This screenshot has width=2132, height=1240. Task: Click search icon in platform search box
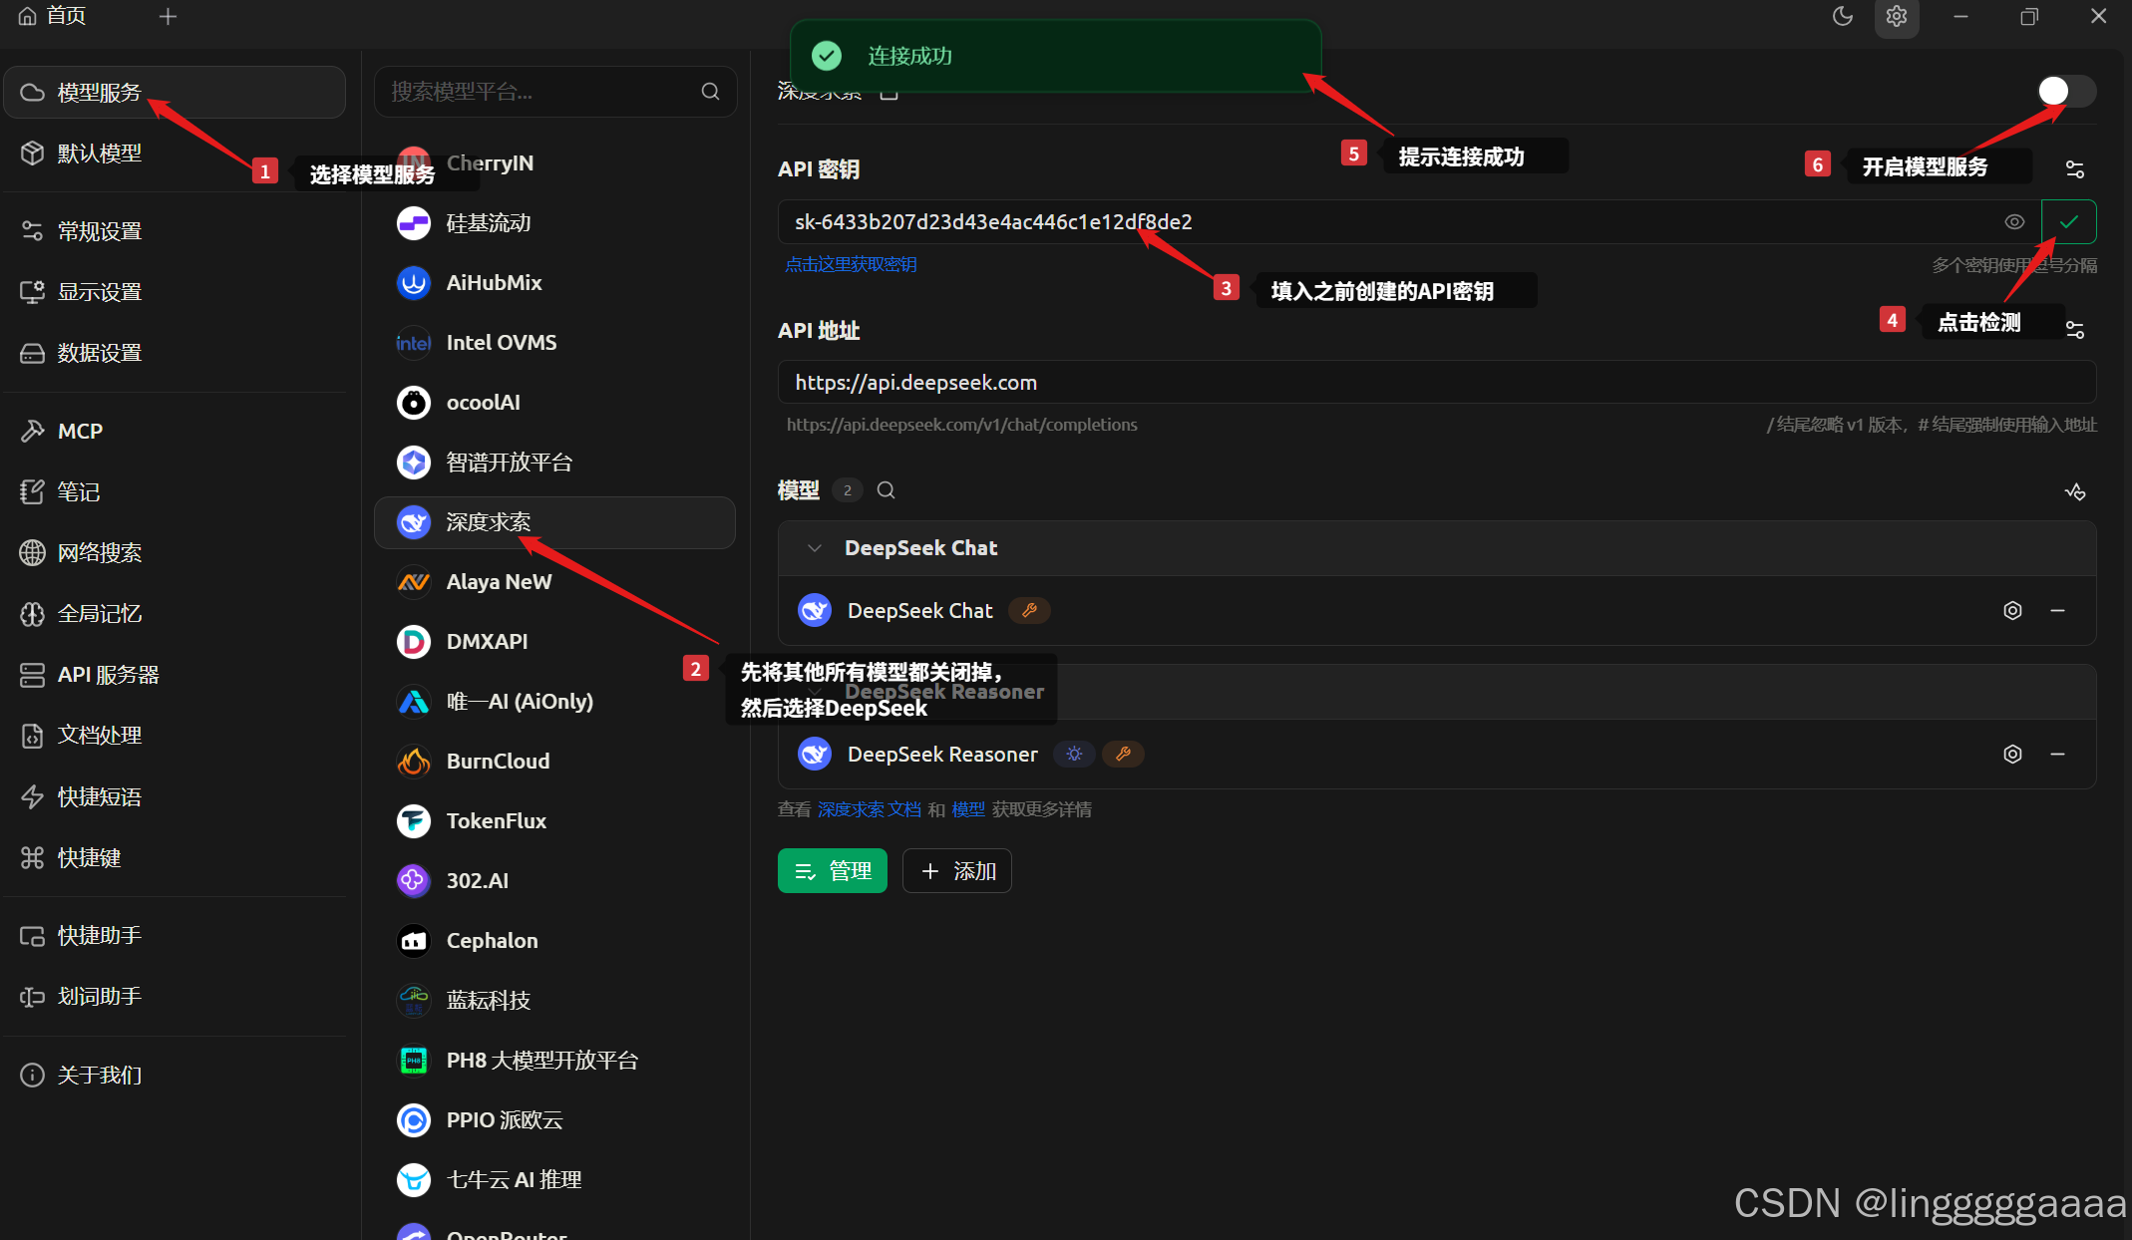(x=710, y=92)
